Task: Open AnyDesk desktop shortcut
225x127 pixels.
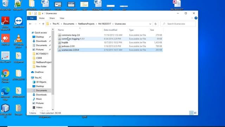Action: click(x=5, y=40)
